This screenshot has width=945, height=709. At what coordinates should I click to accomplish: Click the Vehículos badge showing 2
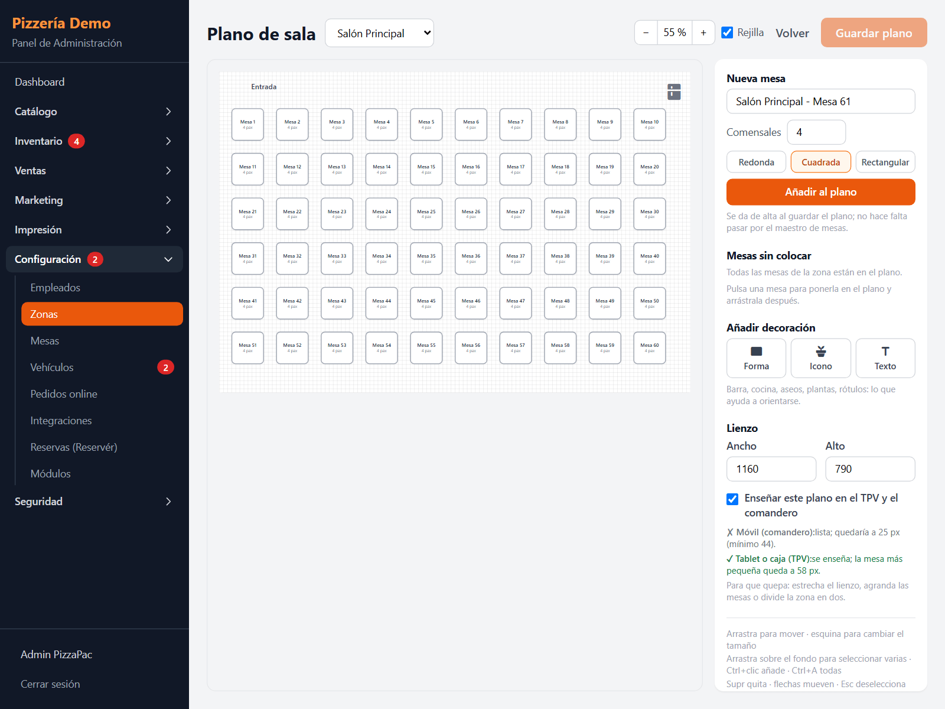click(165, 367)
